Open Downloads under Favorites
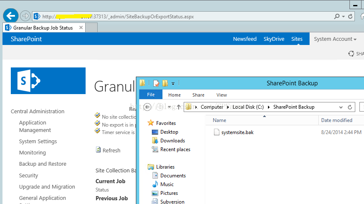This screenshot has width=364, height=204. (172, 141)
